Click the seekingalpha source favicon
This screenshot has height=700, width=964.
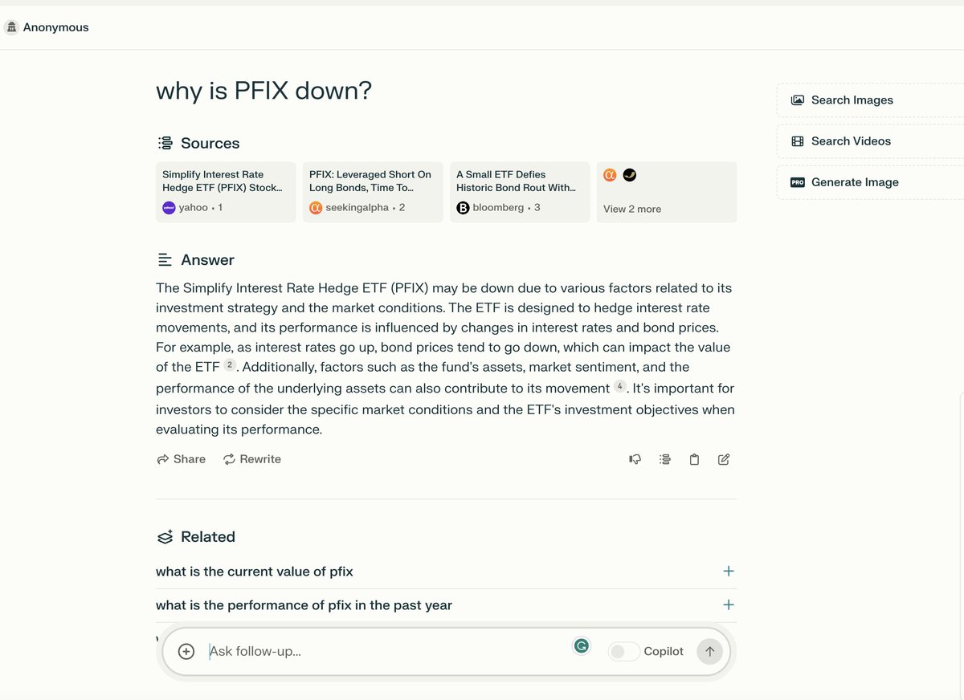click(x=316, y=207)
